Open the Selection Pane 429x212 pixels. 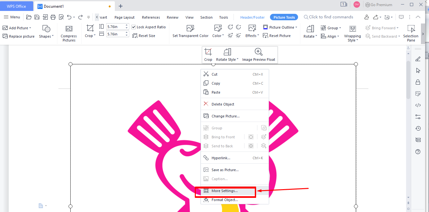coord(411,33)
